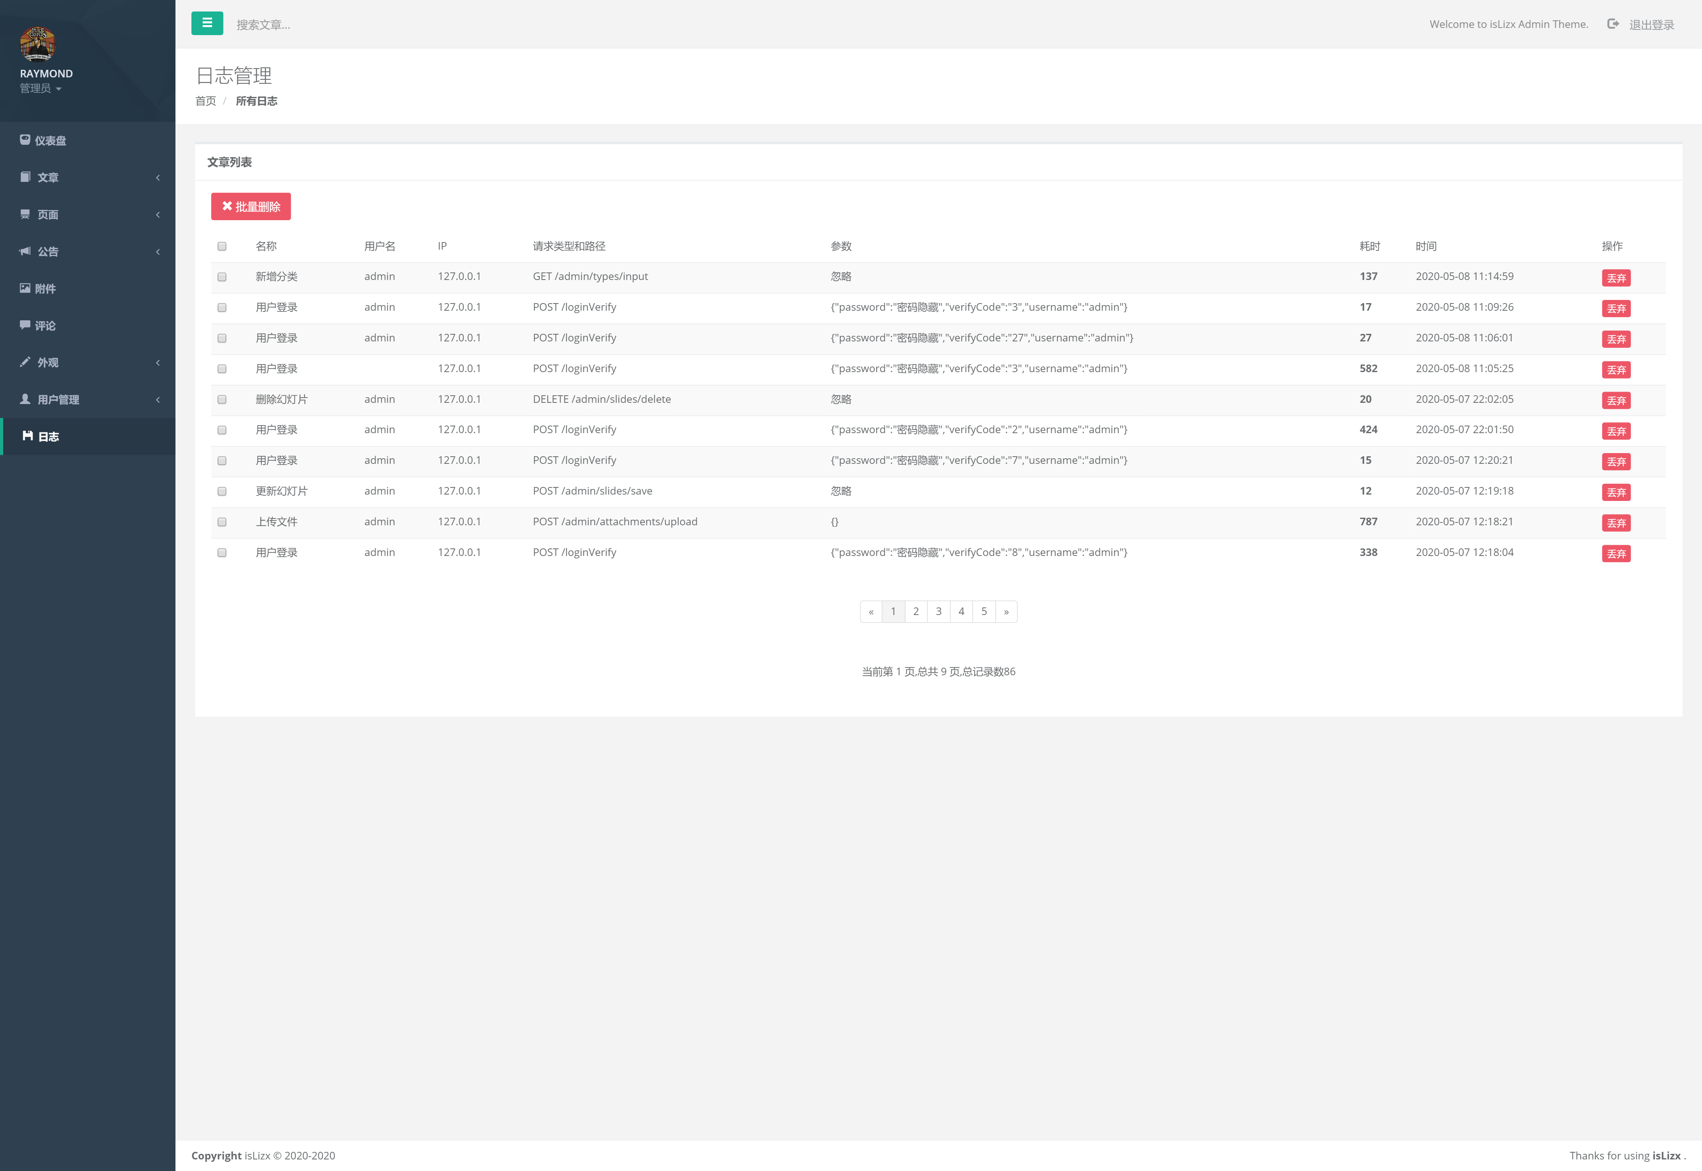
Task: Focus the 搜索文章 search field
Action: [x=264, y=25]
